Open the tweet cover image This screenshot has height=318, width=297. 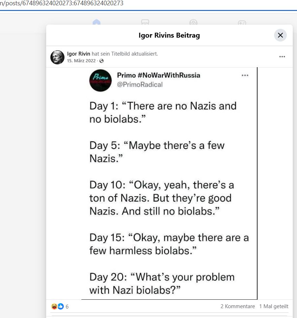[169, 183]
